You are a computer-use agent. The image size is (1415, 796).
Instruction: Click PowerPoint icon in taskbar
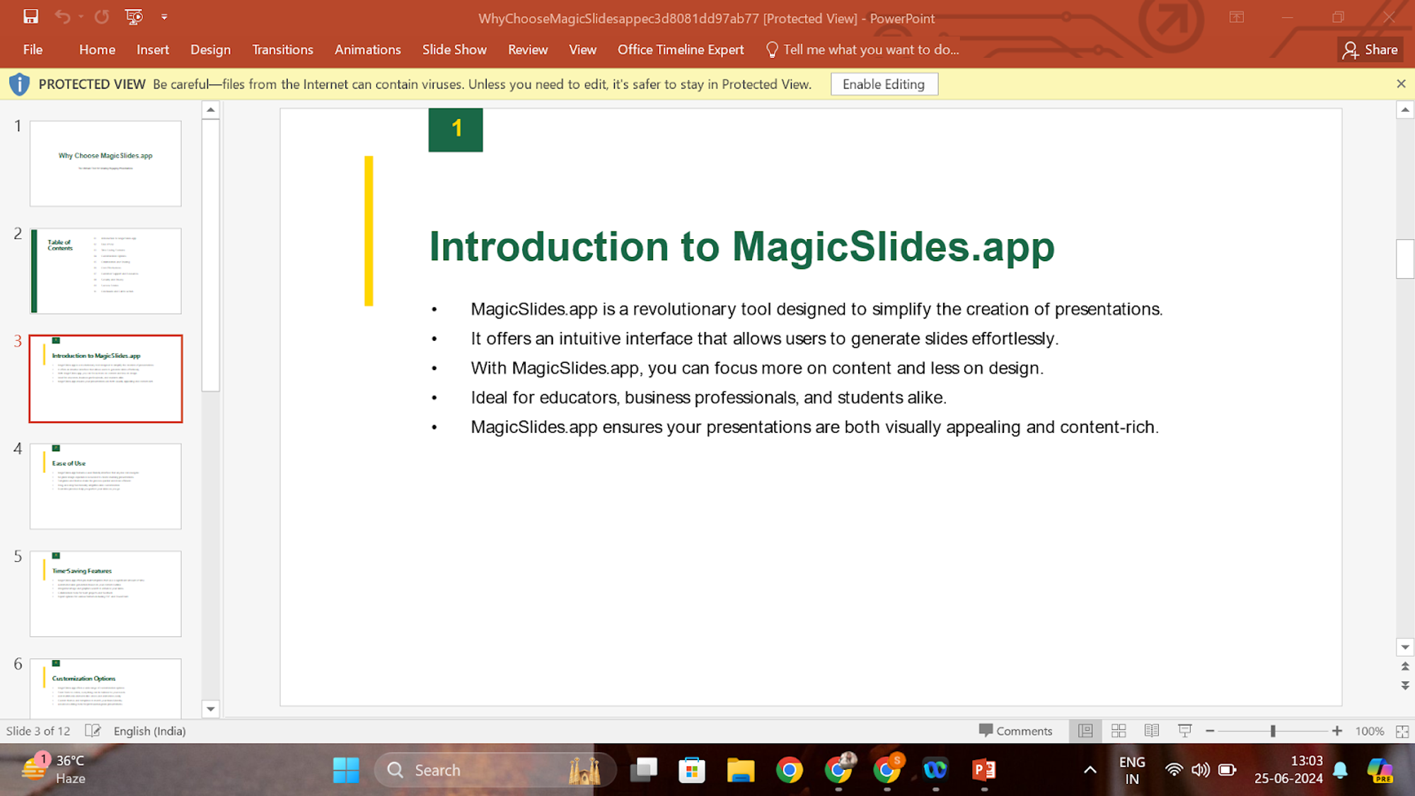click(x=983, y=770)
